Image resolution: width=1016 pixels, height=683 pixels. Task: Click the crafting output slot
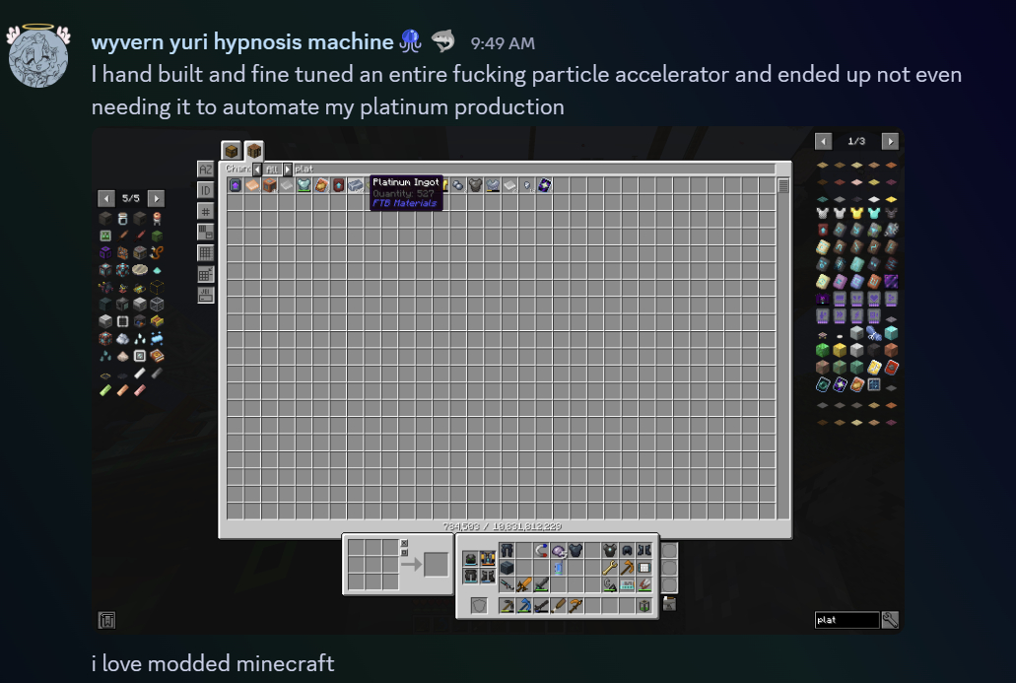pos(436,565)
